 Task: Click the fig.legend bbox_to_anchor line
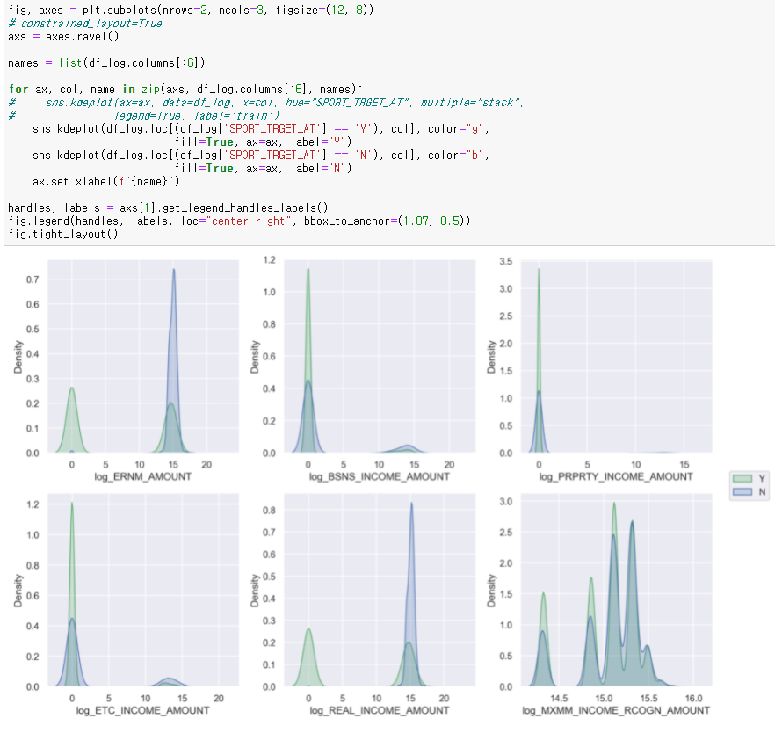coord(239,221)
